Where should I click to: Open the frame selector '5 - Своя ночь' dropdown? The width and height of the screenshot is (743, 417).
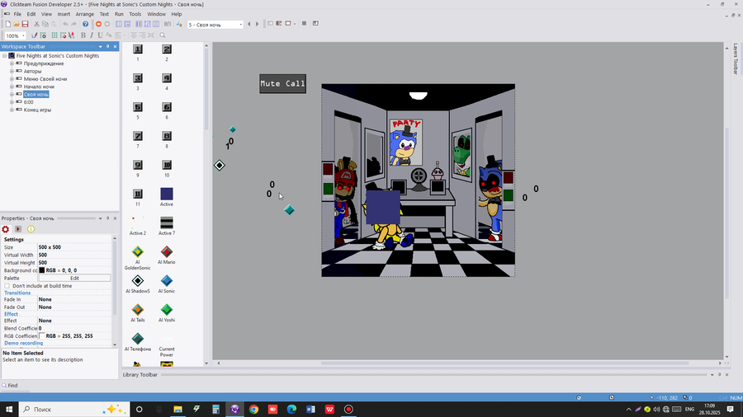(241, 25)
